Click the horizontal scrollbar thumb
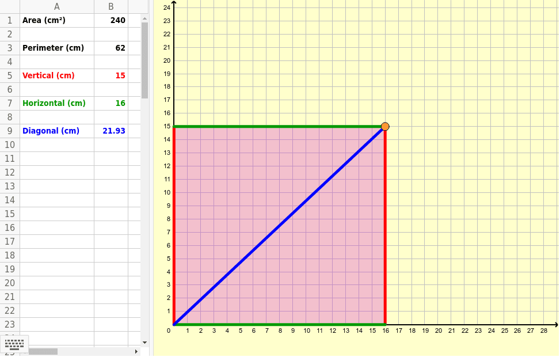The height and width of the screenshot is (357, 560). [43, 352]
